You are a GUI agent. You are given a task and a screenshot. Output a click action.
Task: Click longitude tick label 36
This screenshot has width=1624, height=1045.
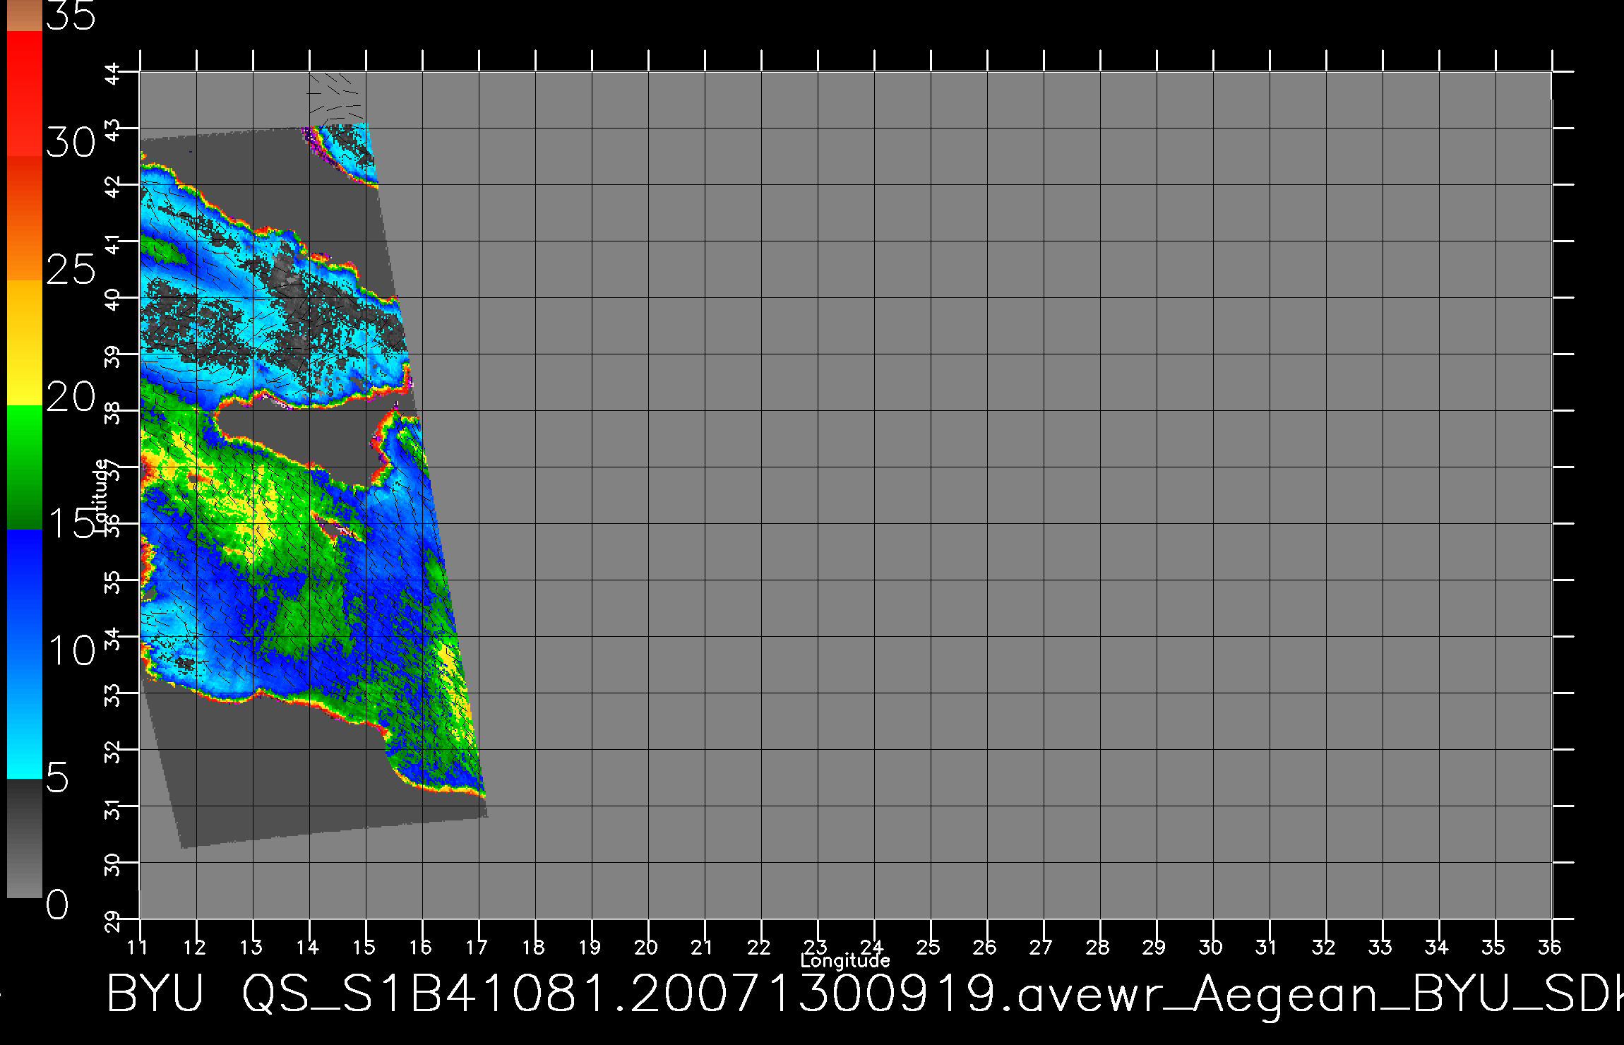pos(1550,947)
